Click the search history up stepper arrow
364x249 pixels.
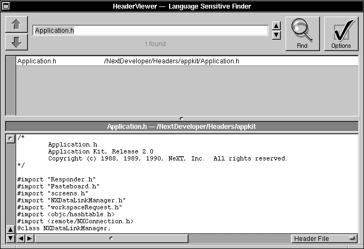[276, 26]
